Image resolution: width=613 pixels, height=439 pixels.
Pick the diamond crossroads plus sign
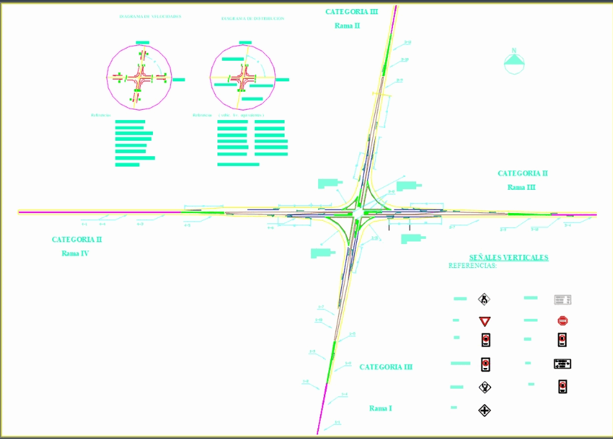(485, 411)
